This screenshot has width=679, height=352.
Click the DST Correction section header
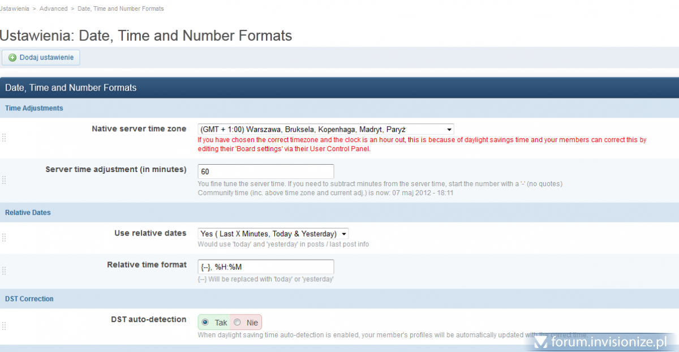coord(29,299)
